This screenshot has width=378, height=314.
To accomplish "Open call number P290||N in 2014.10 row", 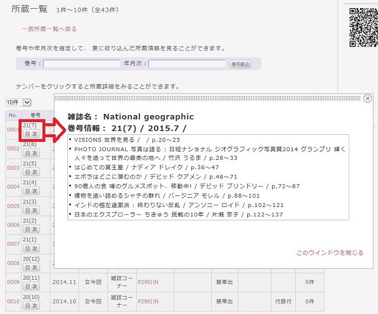I will click(148, 301).
